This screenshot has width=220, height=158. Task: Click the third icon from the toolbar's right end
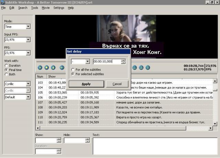[134, 68]
